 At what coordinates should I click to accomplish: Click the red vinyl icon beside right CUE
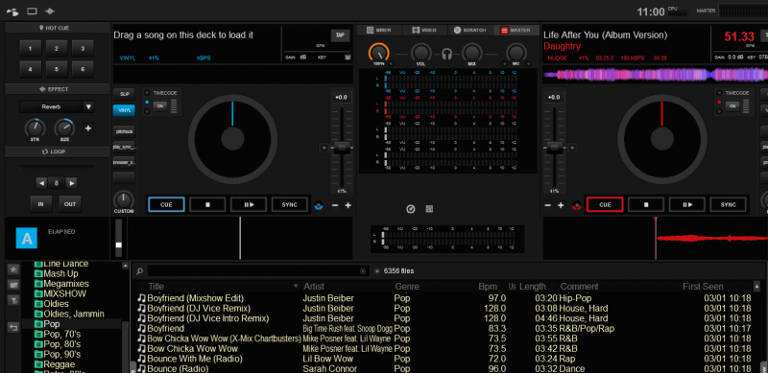click(577, 205)
